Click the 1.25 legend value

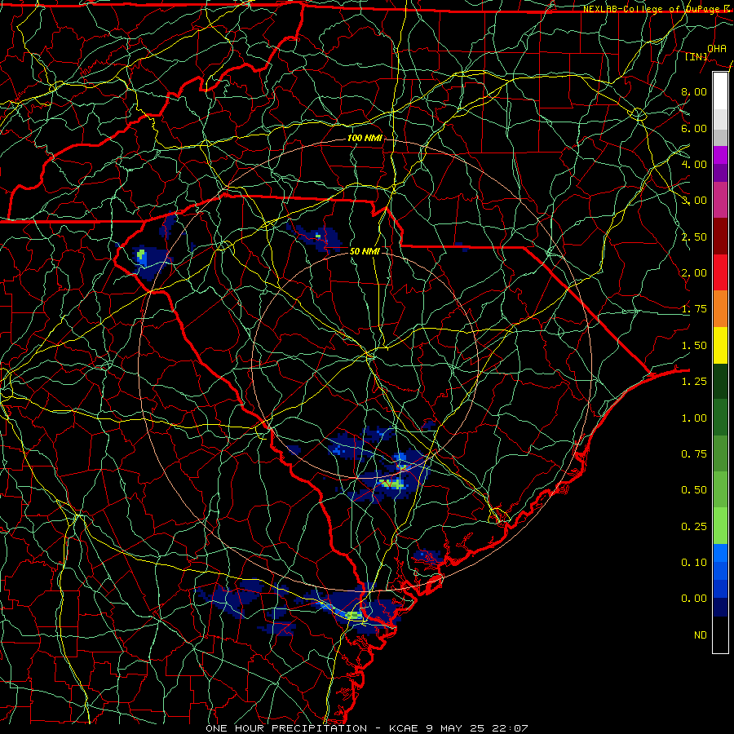(694, 382)
